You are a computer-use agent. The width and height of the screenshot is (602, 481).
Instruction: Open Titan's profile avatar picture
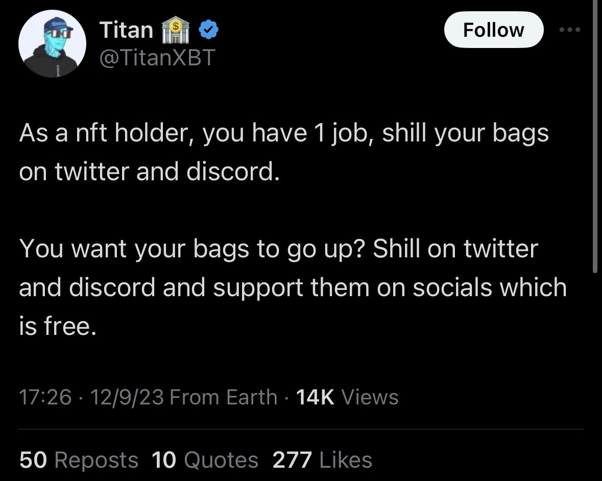pyautogui.click(x=52, y=44)
